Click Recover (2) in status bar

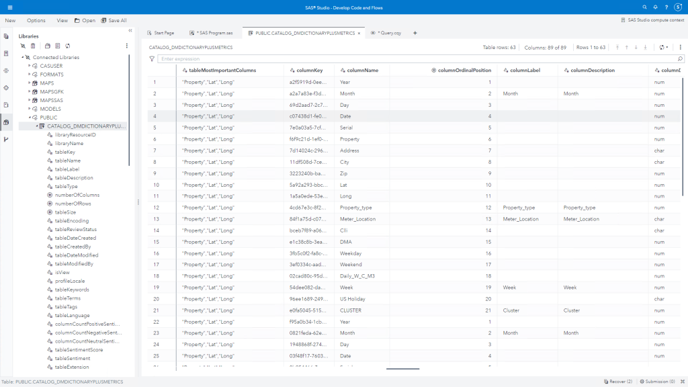tap(617, 382)
